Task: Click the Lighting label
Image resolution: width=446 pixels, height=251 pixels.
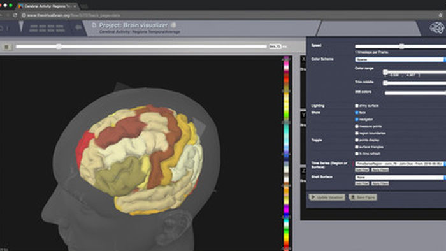Action: [318, 106]
